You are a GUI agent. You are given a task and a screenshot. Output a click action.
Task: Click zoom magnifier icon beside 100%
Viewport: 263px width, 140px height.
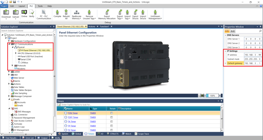click(199, 96)
